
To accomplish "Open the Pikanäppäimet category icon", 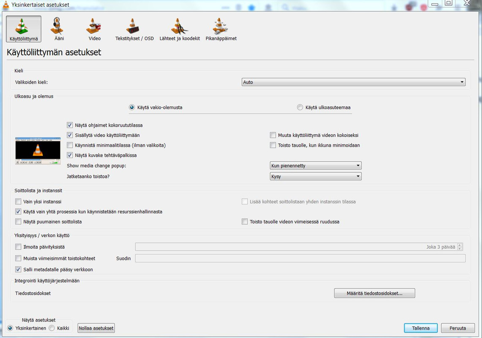I will point(221,29).
